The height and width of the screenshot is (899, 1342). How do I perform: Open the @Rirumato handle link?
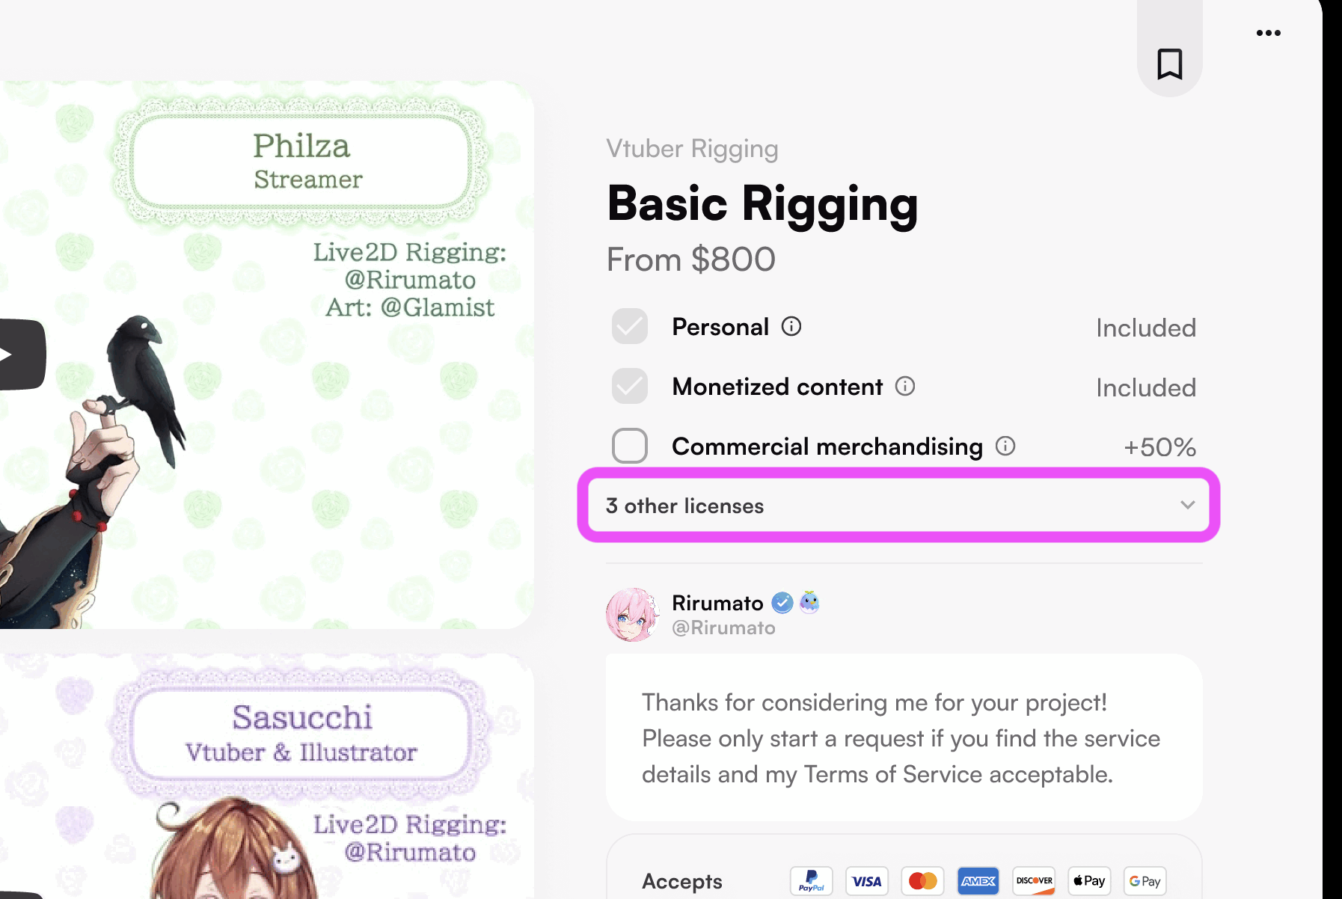point(723,628)
